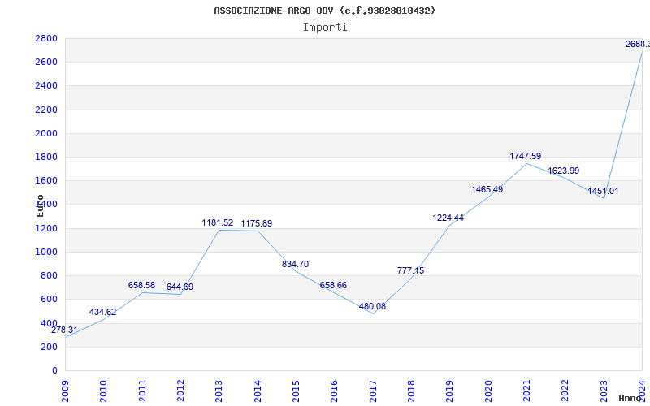Click the 2688 value label for 2024
Image resolution: width=650 pixels, height=406 pixels.
click(x=638, y=45)
